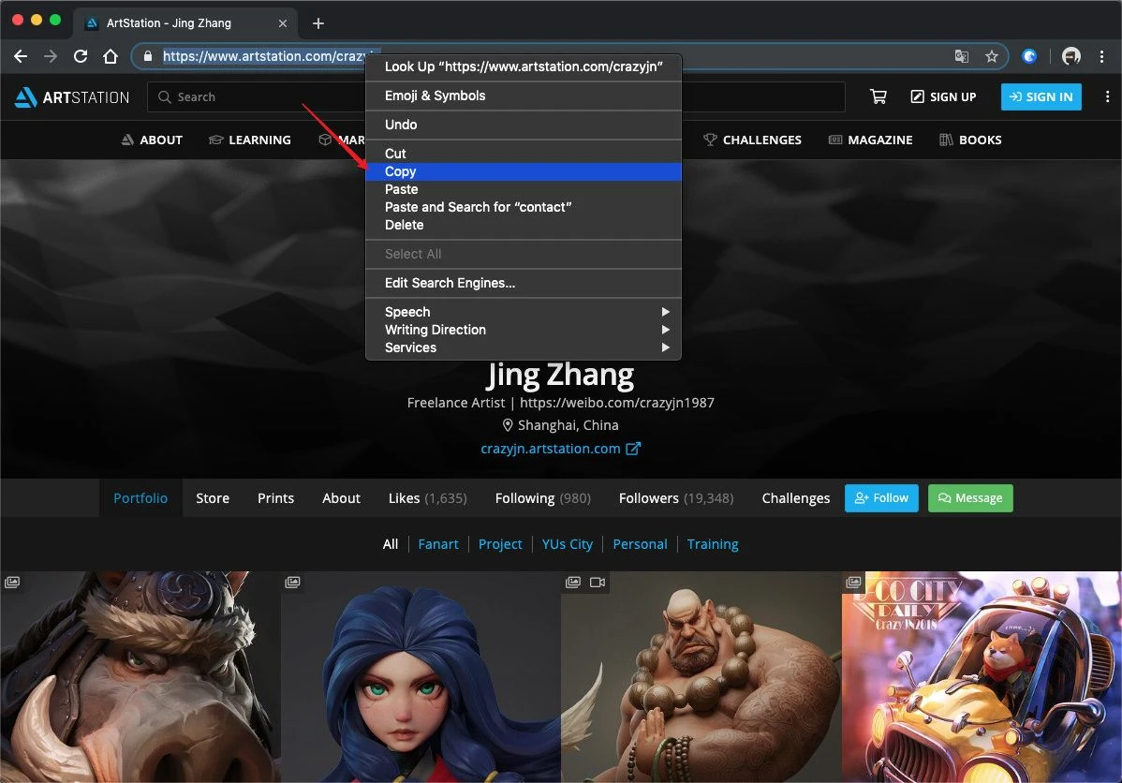Open Chrome three-dot menu
The width and height of the screenshot is (1122, 783).
click(1102, 56)
